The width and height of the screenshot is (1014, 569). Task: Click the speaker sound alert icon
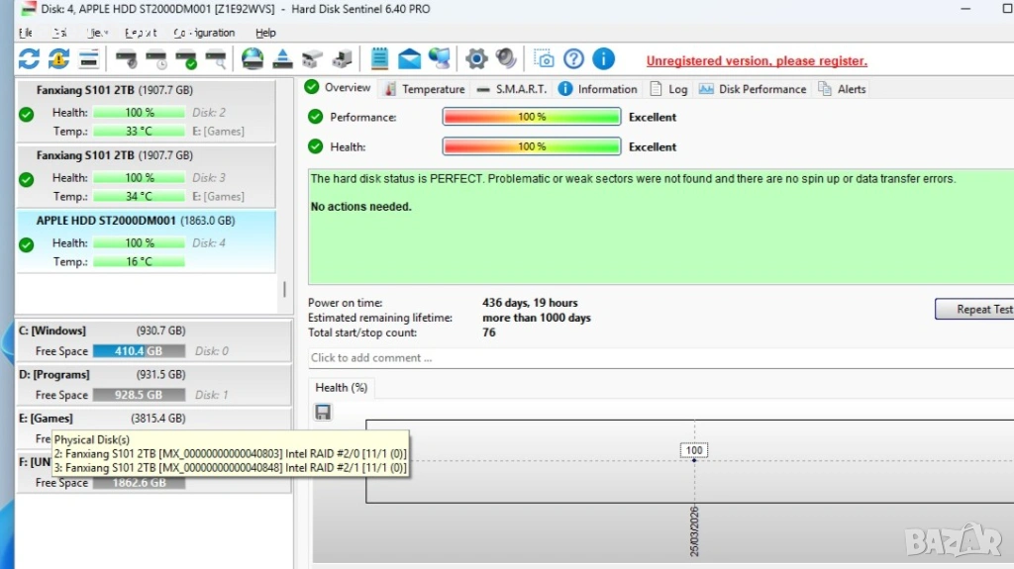click(x=506, y=59)
